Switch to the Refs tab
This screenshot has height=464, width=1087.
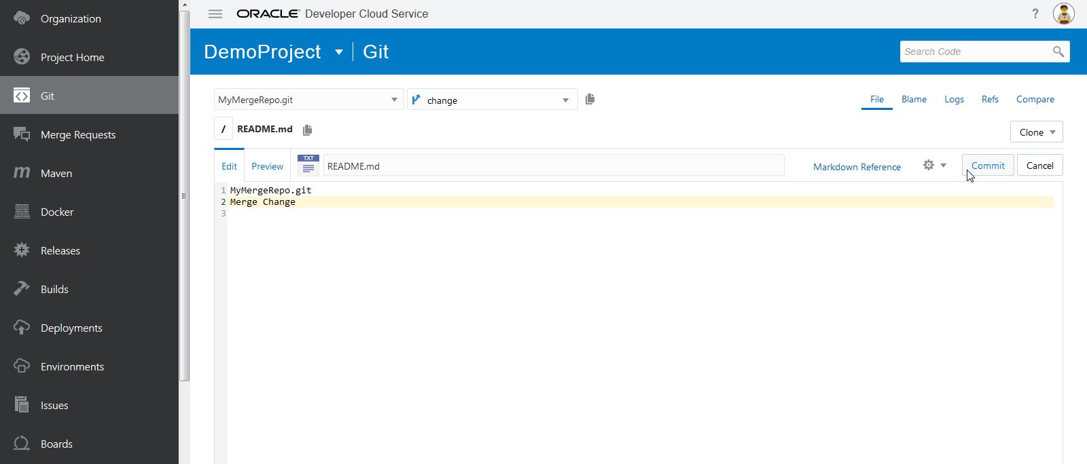pos(990,99)
